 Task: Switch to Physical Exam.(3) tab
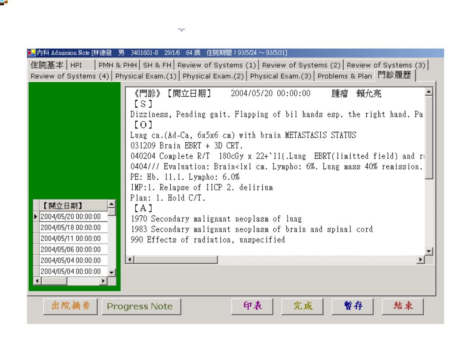coord(280,76)
